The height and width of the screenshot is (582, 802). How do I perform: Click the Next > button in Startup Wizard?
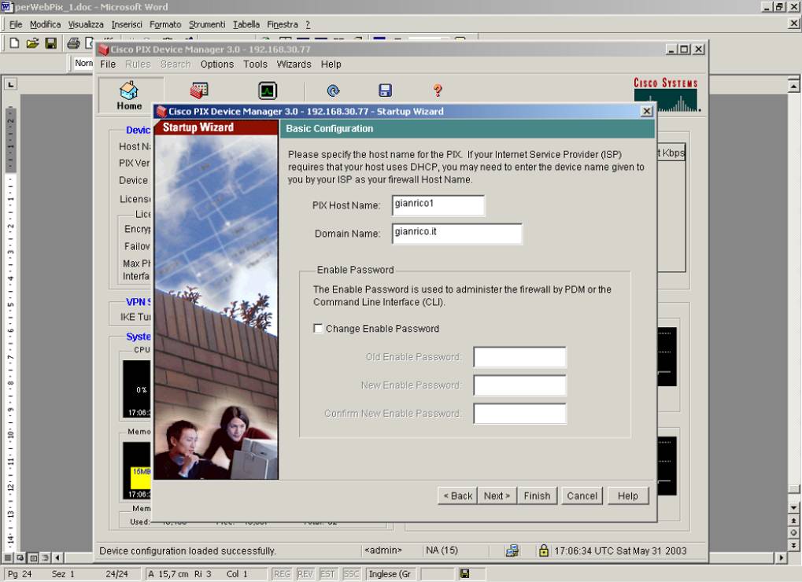tap(497, 495)
